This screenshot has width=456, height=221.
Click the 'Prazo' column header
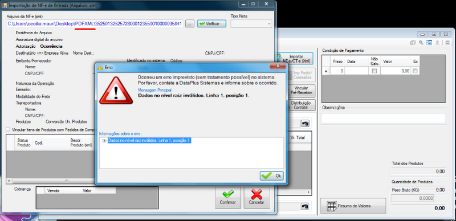pyautogui.click(x=337, y=62)
